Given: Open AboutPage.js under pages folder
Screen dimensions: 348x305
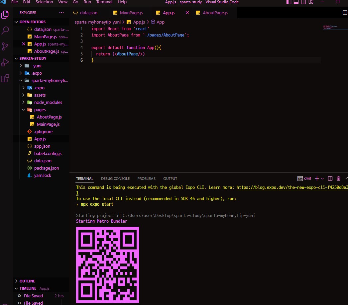Looking at the screenshot, I should click(x=41, y=117).
